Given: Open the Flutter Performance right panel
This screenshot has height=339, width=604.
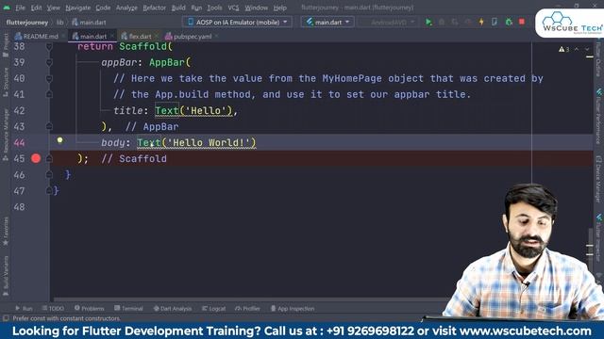Looking at the screenshot, I should tap(598, 117).
